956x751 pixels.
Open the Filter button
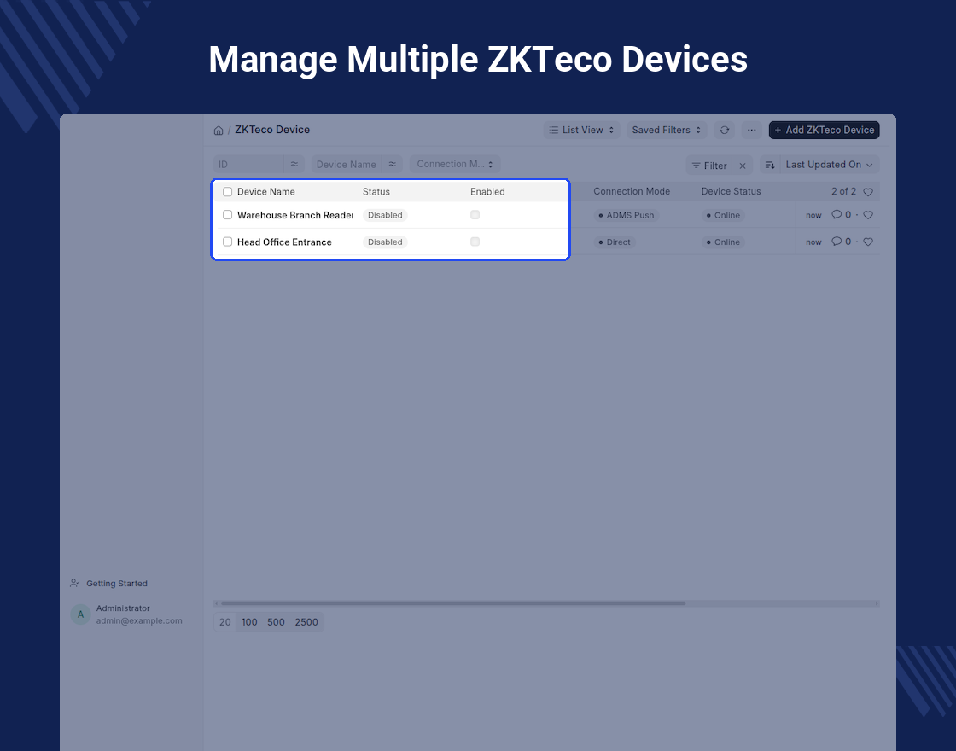[x=709, y=166]
